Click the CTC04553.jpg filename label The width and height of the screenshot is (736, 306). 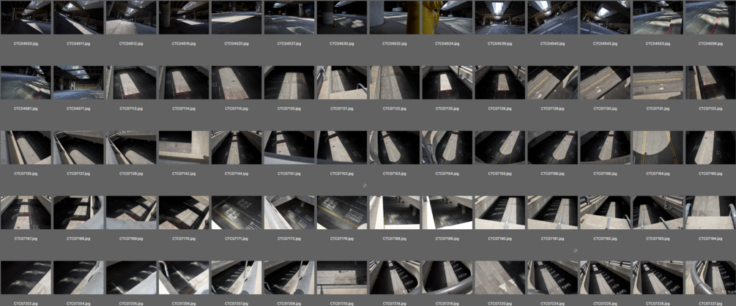tap(658, 43)
